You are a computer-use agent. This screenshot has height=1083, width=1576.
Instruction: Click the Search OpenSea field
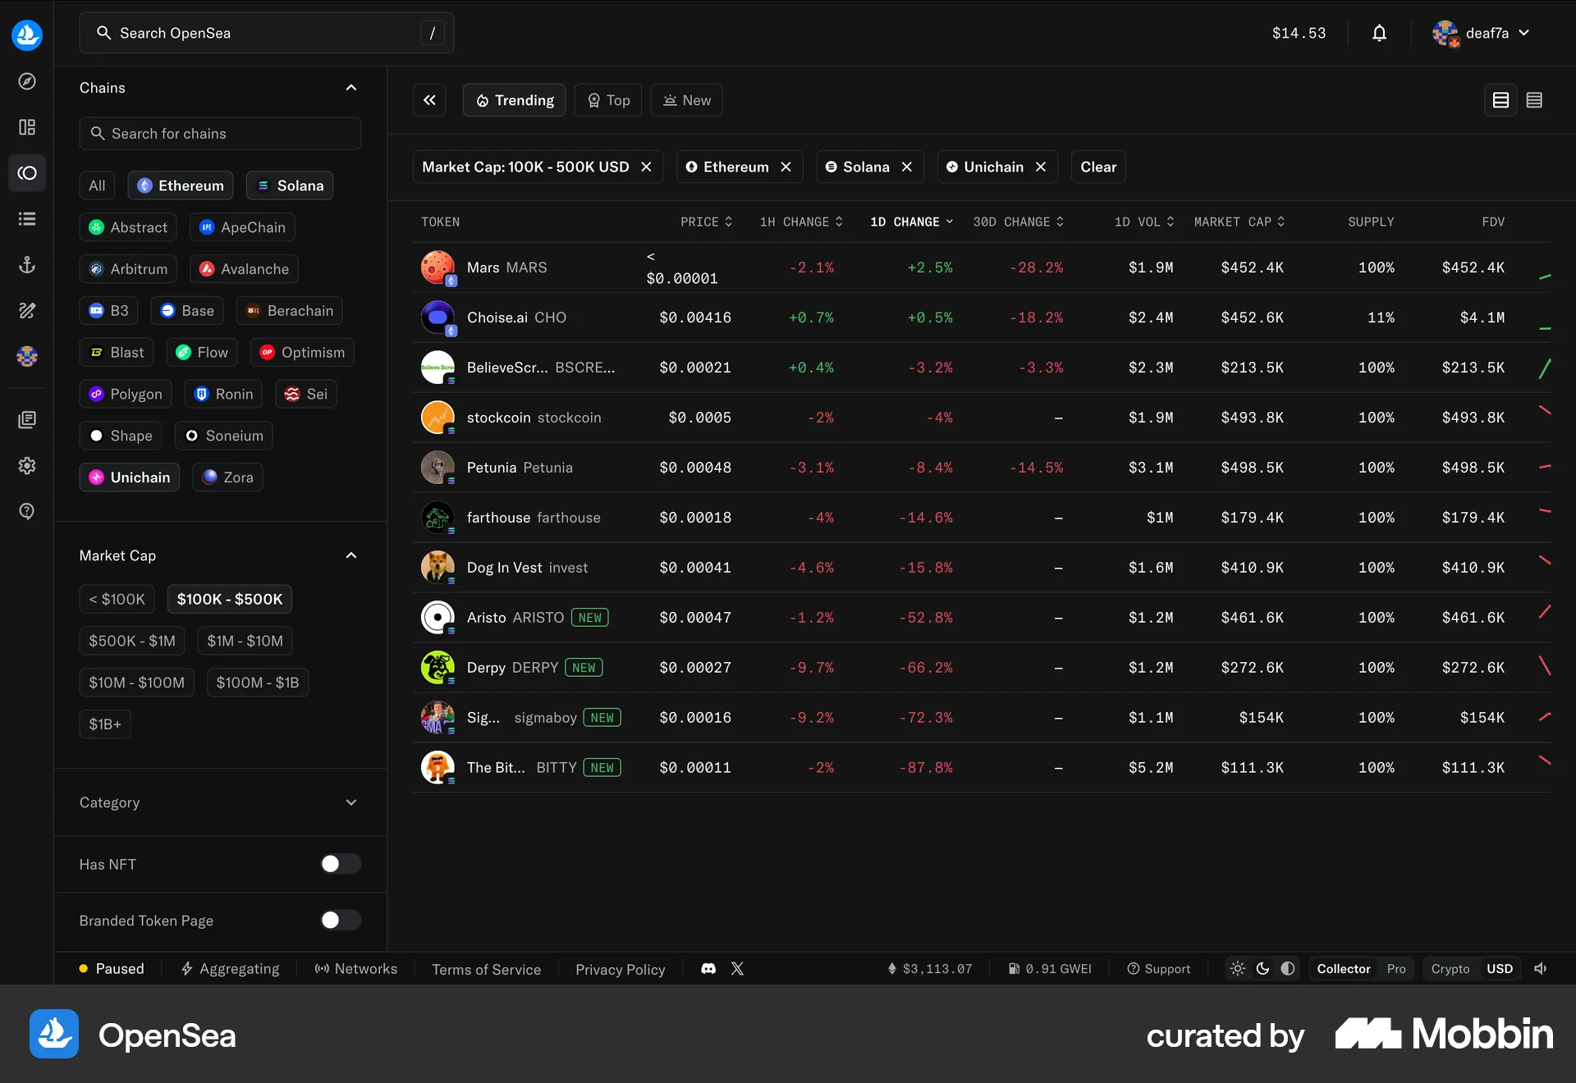267,33
